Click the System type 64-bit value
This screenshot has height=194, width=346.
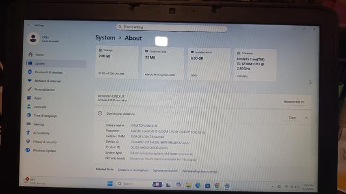(x=161, y=154)
